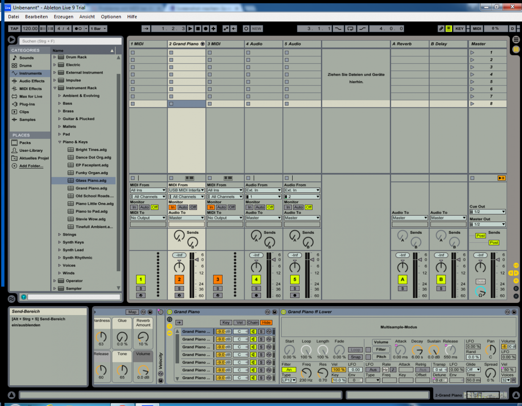522x406 pixels.
Task: Toggle the computer MIDI keyboard icon
Action: (x=449, y=29)
